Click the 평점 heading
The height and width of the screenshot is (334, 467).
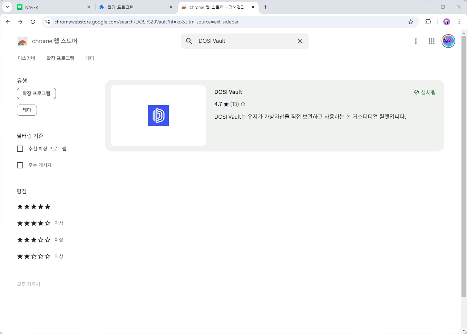tap(22, 191)
